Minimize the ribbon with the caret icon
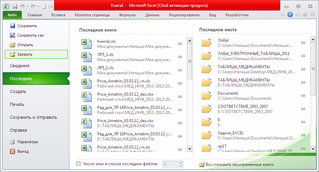This screenshot has height=172, width=319. (x=283, y=15)
